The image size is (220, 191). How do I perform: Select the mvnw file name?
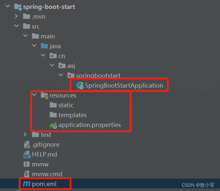click(x=40, y=164)
